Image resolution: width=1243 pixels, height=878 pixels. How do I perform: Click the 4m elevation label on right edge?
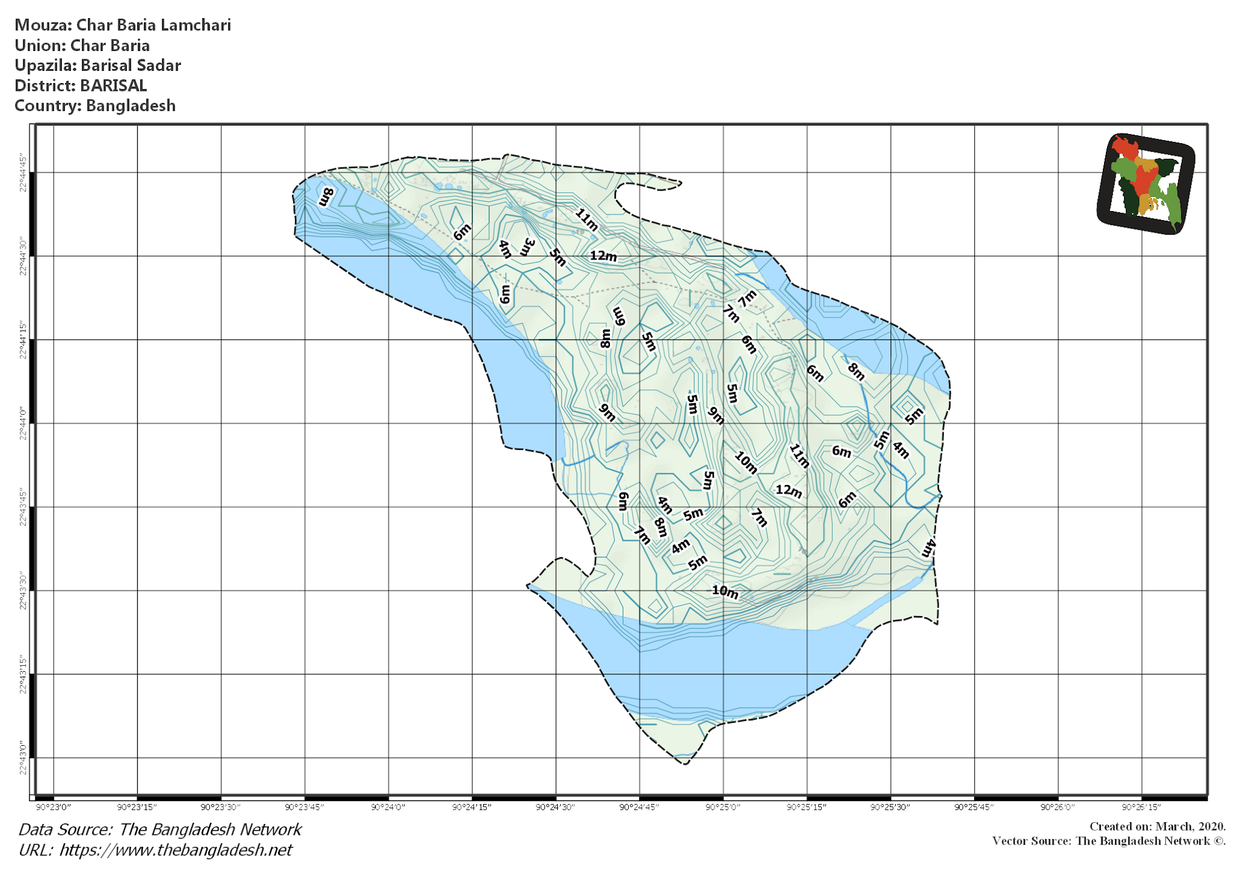[929, 549]
